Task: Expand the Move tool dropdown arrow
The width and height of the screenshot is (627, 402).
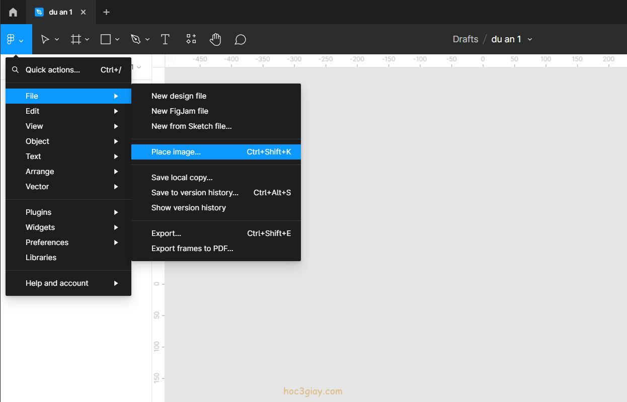Action: [57, 39]
